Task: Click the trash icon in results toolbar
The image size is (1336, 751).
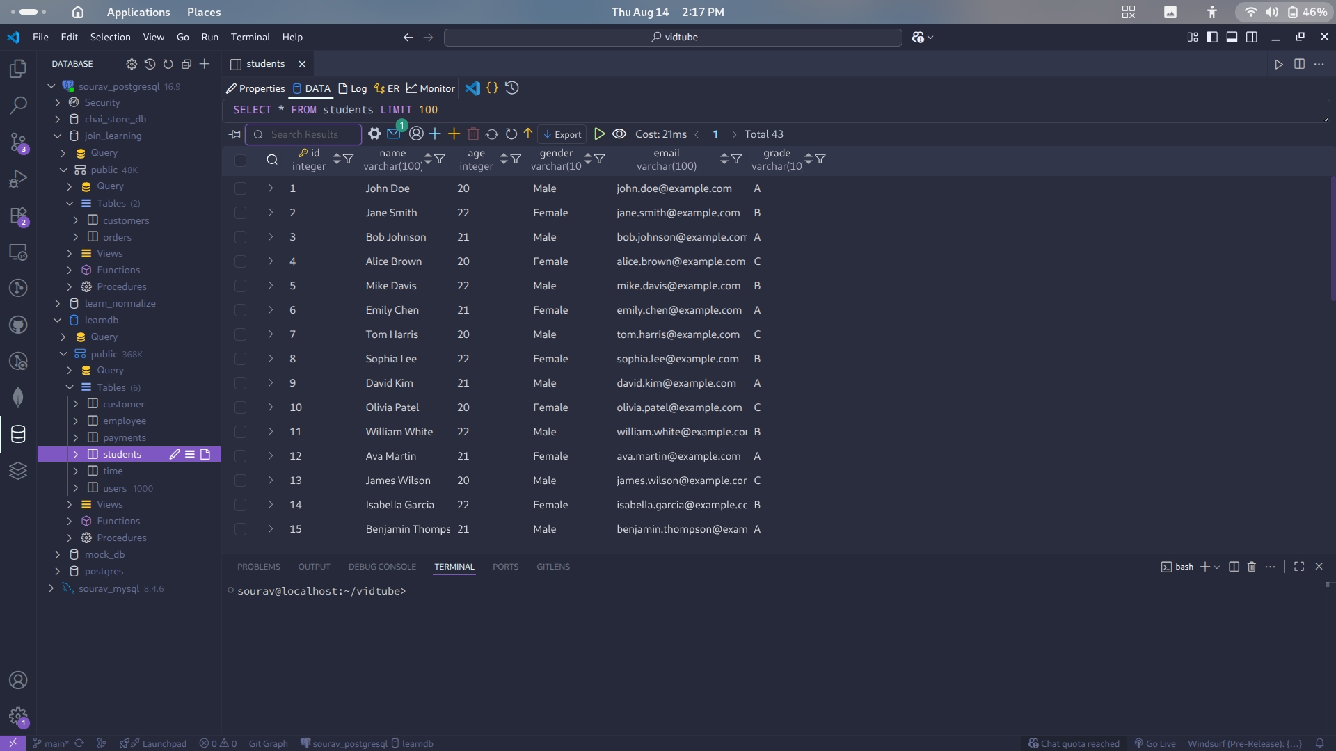Action: click(x=473, y=134)
